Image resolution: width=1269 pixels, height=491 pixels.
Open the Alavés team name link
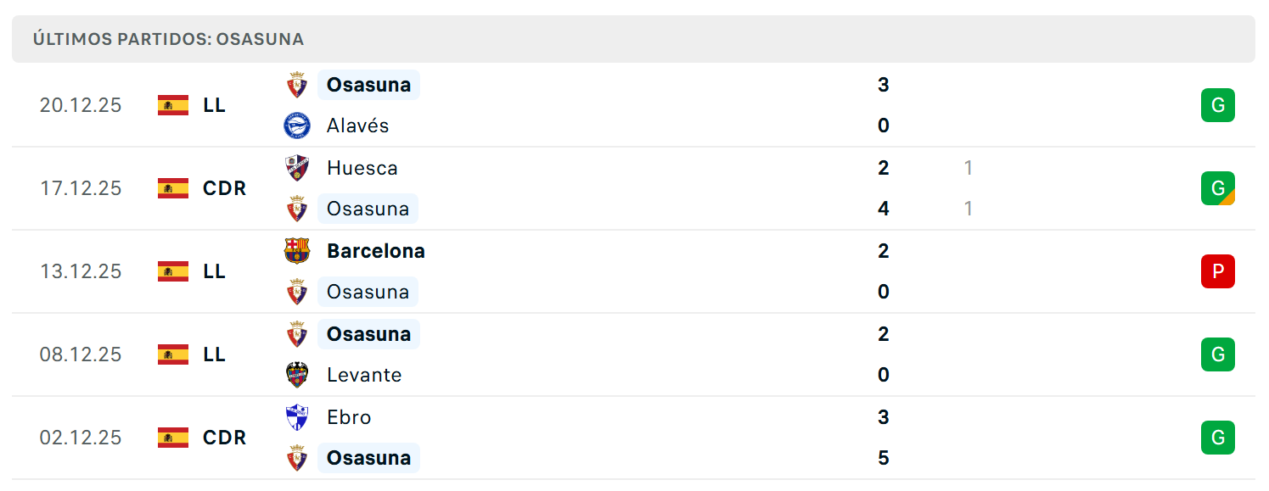357,126
